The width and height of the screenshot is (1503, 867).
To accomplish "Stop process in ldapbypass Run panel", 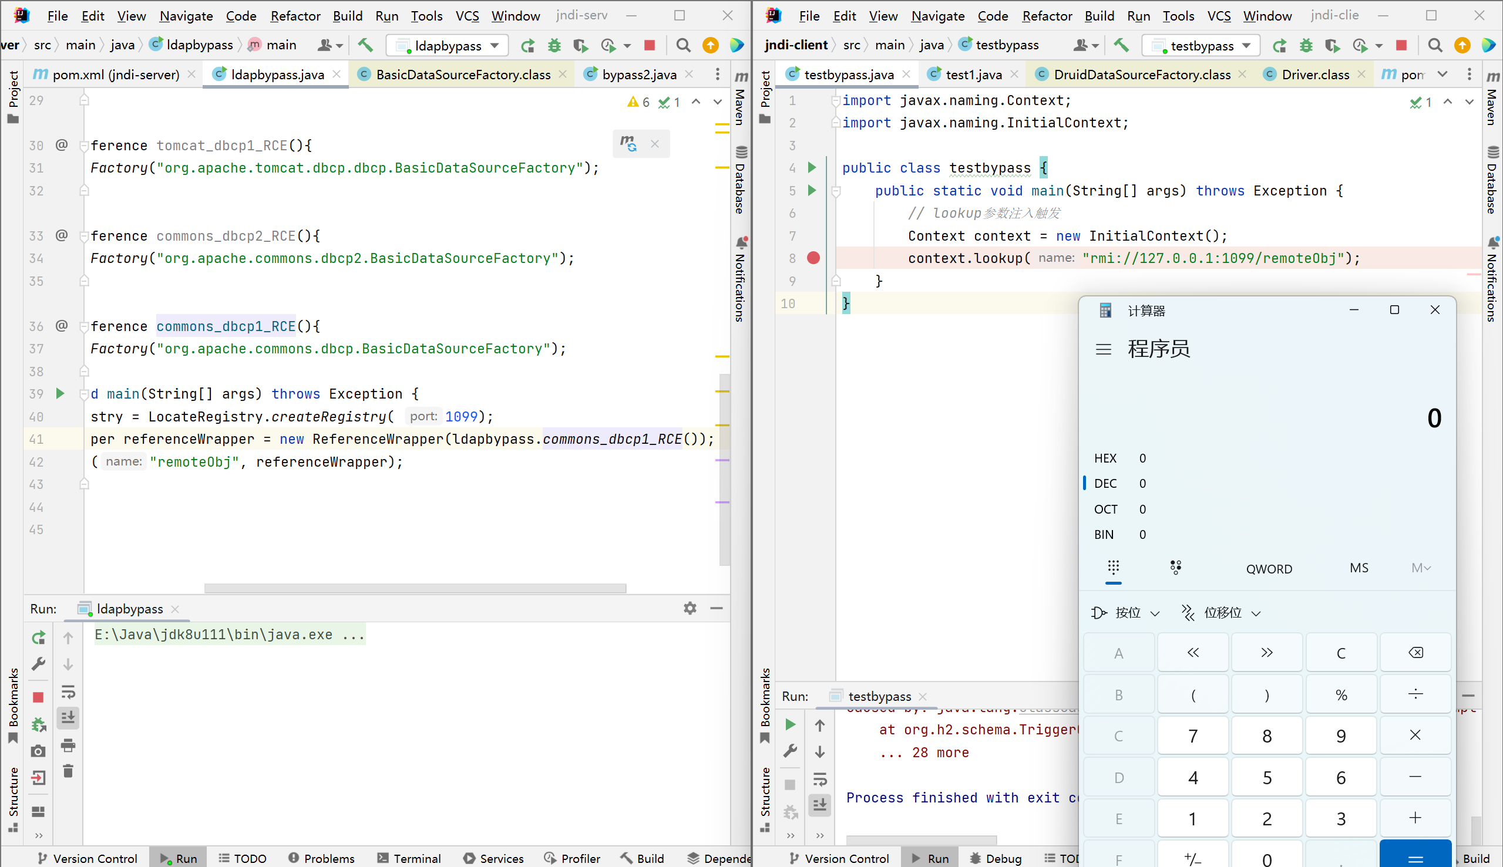I will [x=38, y=697].
